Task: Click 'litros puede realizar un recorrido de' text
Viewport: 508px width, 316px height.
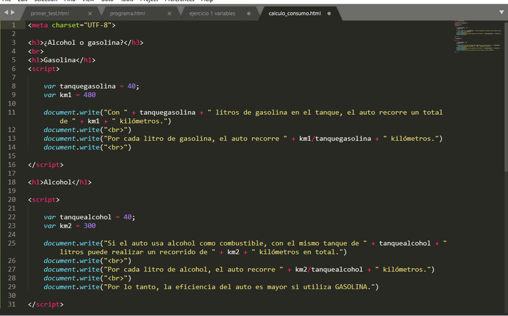Action: 133,252
